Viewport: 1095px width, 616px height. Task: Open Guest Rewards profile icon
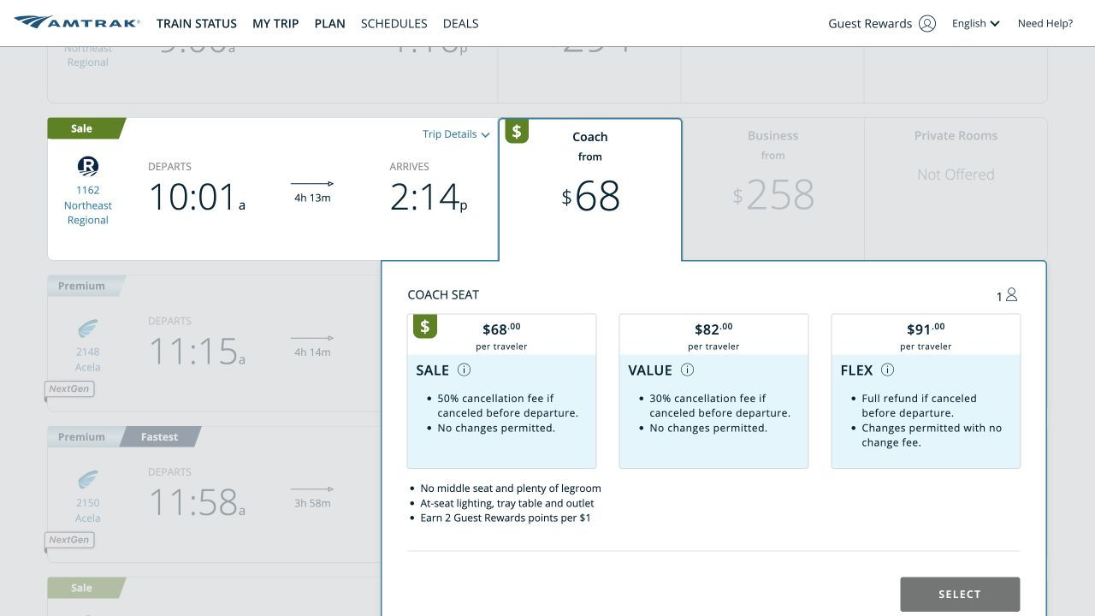(x=927, y=24)
